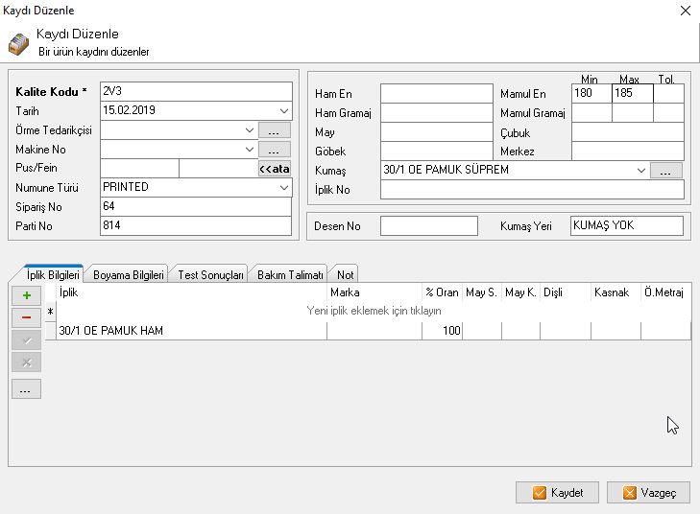Viewport: 700px width, 514px height.
Task: Open the Kumaş combo box dropdown
Action: click(640, 171)
